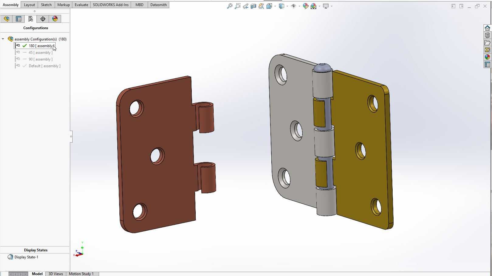This screenshot has width=492, height=276.
Task: Open Appearances, Scenes, and Decals pane icon
Action: tap(487, 57)
